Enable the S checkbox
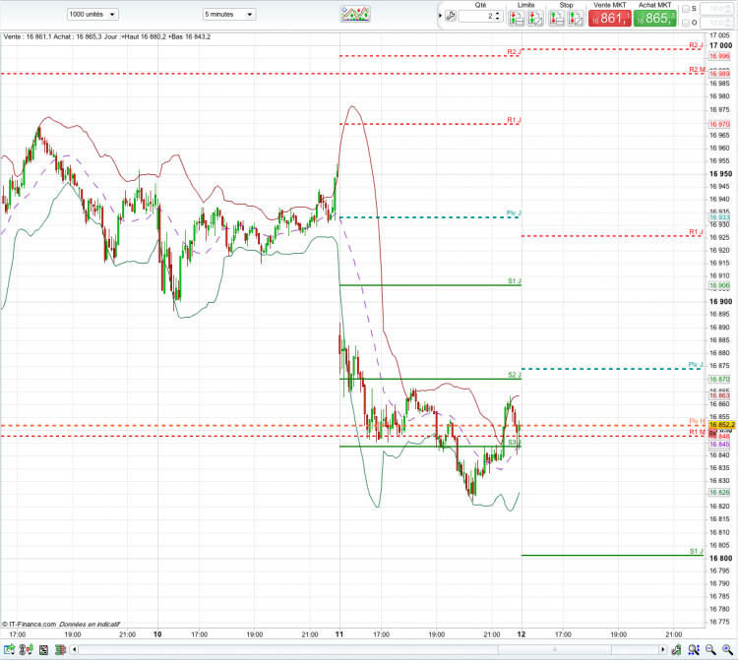 [x=686, y=9]
